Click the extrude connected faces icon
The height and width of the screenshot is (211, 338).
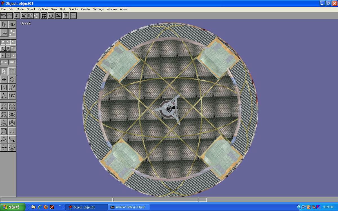click(12, 107)
